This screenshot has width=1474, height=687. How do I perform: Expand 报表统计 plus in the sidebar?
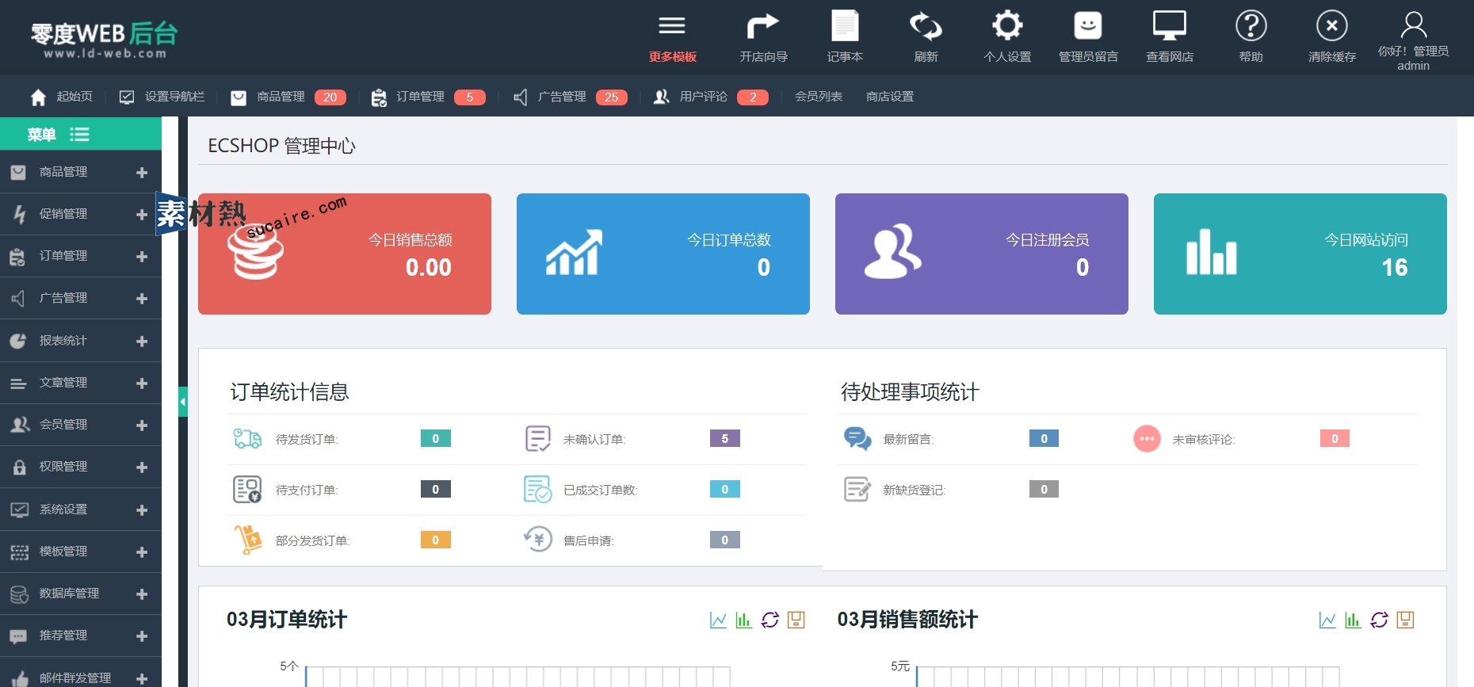tap(142, 341)
